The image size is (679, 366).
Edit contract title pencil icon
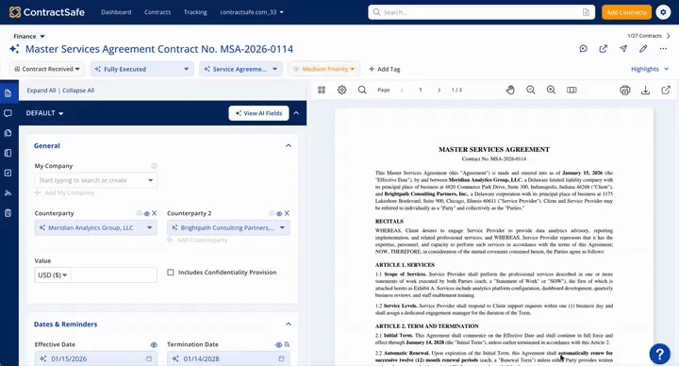[x=643, y=49]
